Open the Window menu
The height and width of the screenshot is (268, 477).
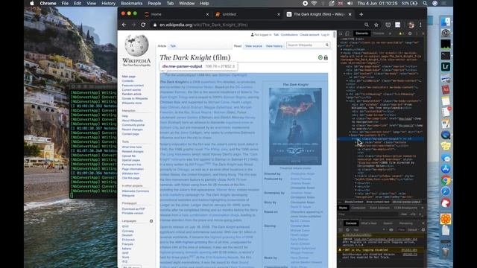point(186,3)
